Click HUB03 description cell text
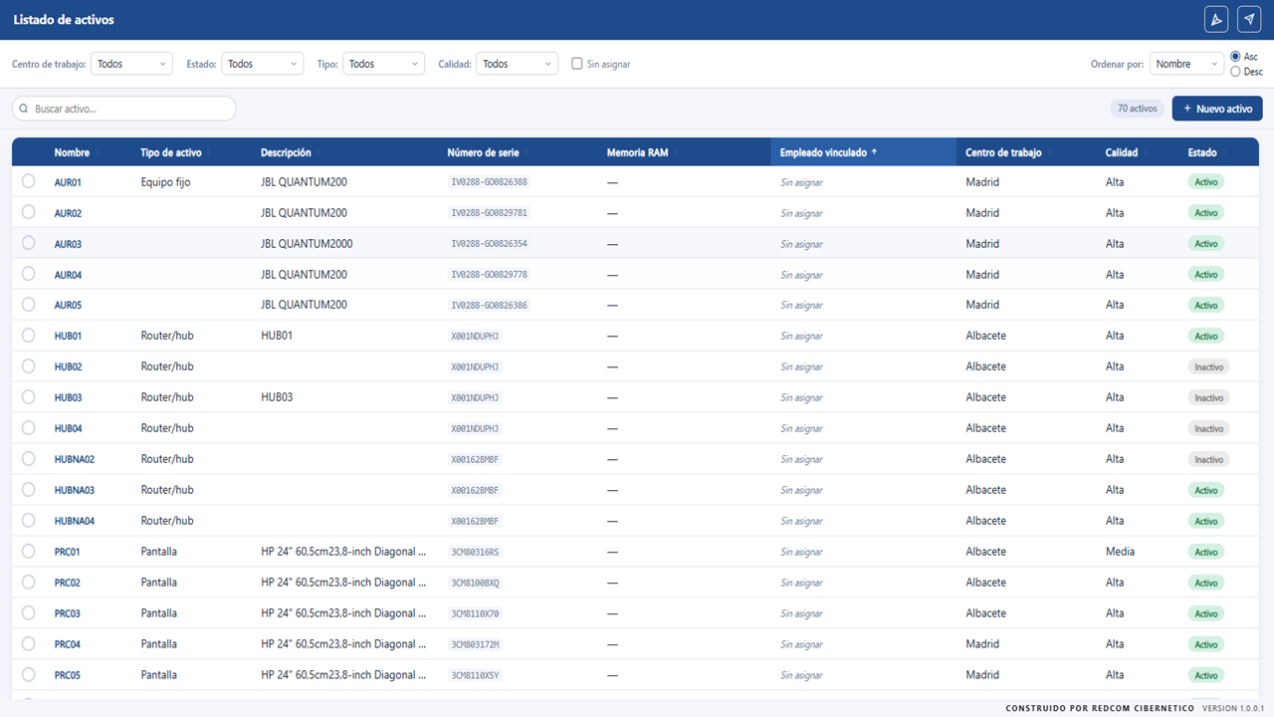1274x717 pixels. click(277, 397)
